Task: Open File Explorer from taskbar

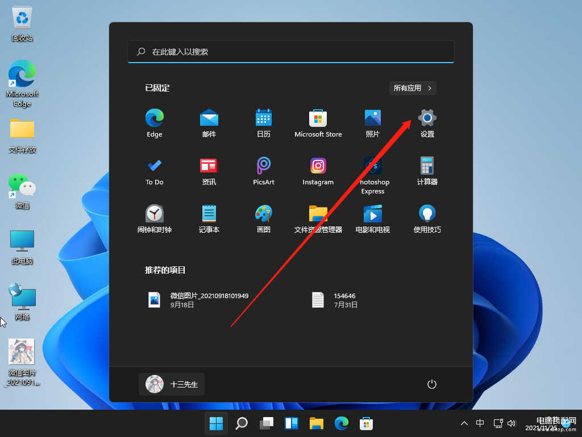Action: [x=316, y=423]
